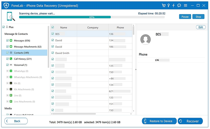
Task: Click the WhatsApp icon
Action: coord(11,71)
